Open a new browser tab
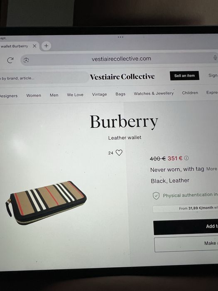 pos(46,46)
